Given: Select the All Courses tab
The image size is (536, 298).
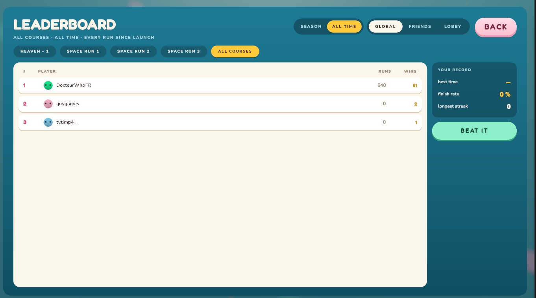Looking at the screenshot, I should pos(235,51).
